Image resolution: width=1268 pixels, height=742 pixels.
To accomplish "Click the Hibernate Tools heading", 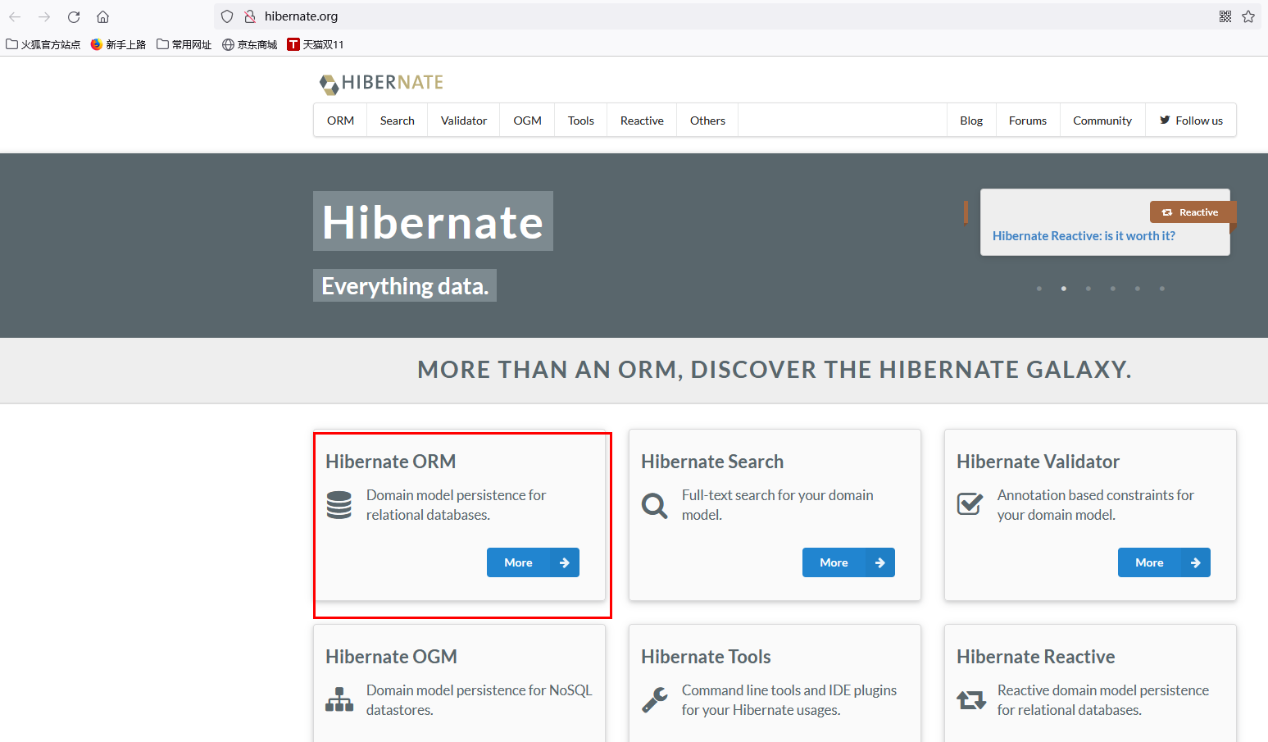I will coord(706,657).
